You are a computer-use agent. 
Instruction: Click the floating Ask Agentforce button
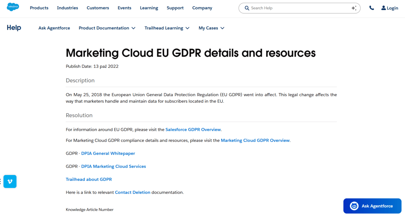[372, 206]
